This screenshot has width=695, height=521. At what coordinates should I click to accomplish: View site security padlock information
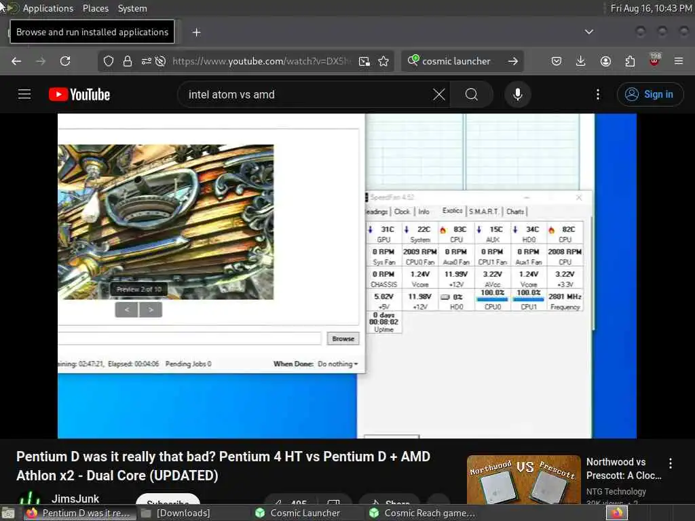pyautogui.click(x=127, y=61)
